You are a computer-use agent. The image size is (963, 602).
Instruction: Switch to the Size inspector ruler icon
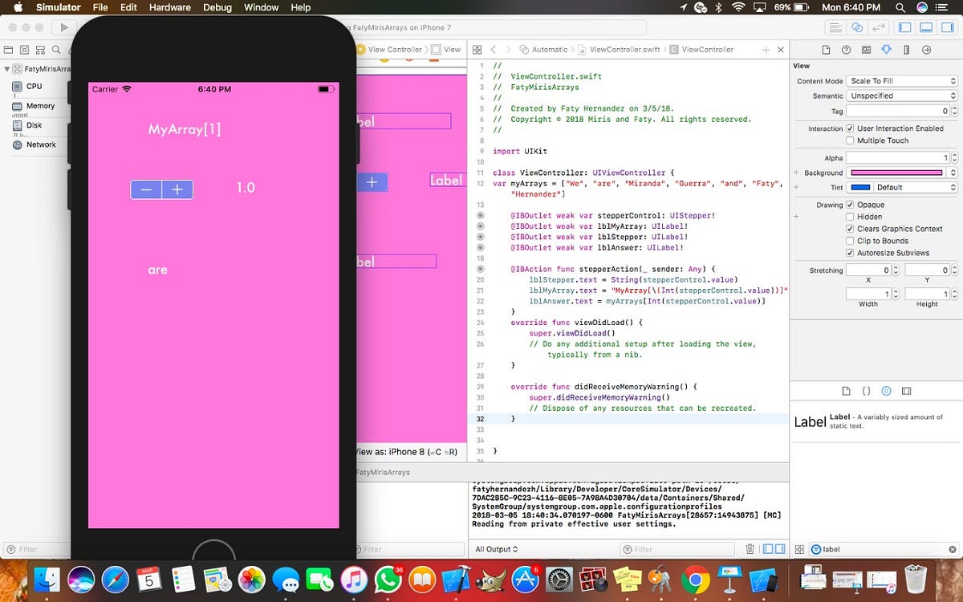pyautogui.click(x=906, y=50)
